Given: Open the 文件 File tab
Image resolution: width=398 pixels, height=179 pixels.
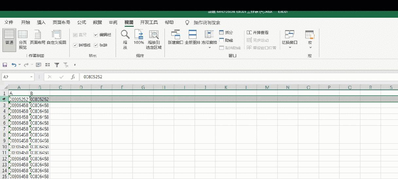Looking at the screenshot, I should [9, 22].
